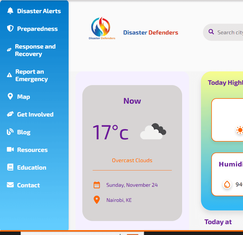Click the Today Highlights heading
Image resolution: width=243 pixels, height=235 pixels.
coord(225,83)
